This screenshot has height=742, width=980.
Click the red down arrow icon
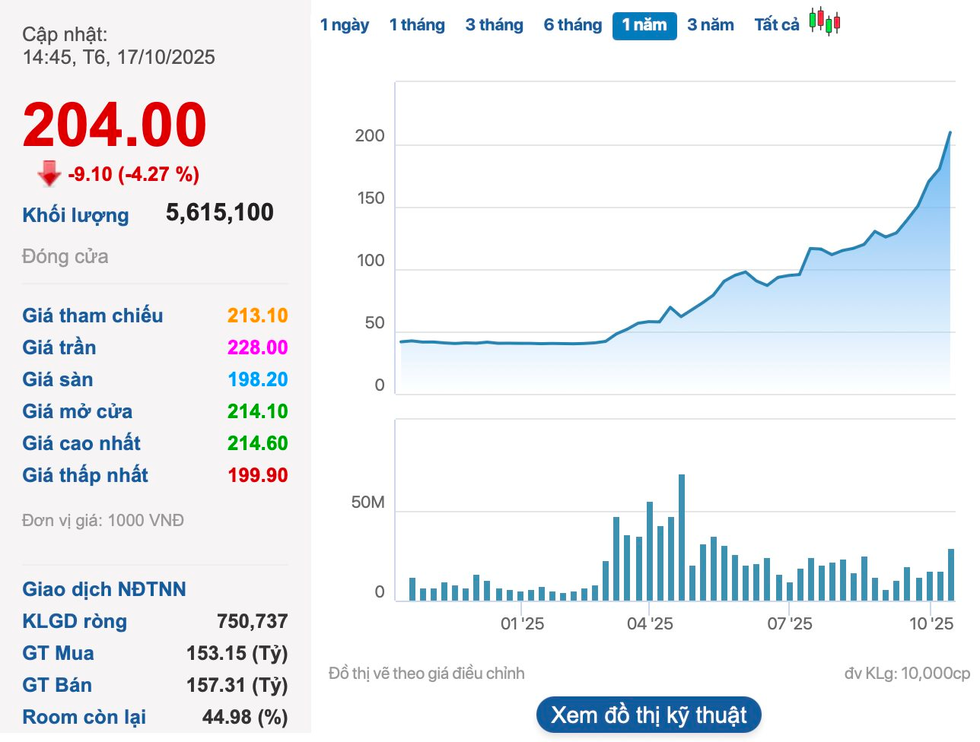click(x=49, y=174)
